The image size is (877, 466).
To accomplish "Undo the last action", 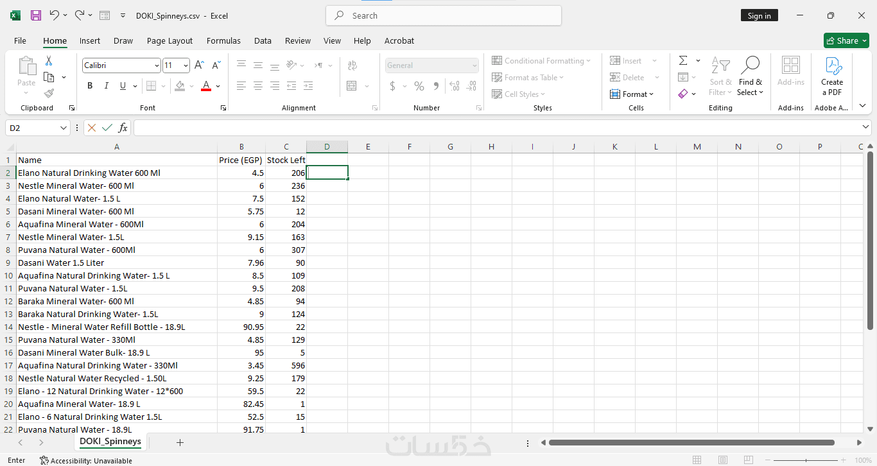I will pos(55,15).
